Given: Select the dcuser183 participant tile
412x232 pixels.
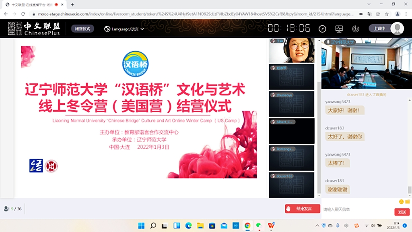Looking at the screenshot, I should tap(291, 185).
